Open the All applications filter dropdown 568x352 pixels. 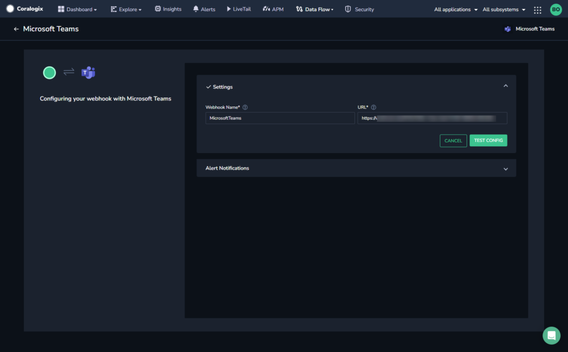(x=456, y=9)
